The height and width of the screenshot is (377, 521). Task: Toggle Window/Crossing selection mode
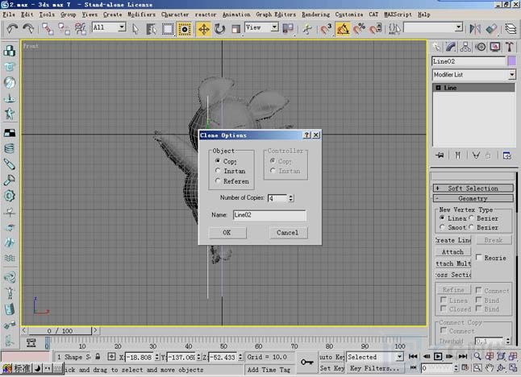click(184, 29)
